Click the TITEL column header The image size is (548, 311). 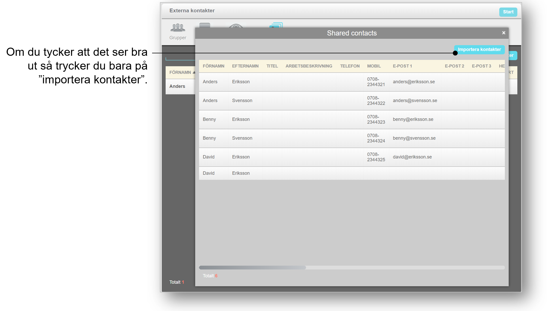272,66
